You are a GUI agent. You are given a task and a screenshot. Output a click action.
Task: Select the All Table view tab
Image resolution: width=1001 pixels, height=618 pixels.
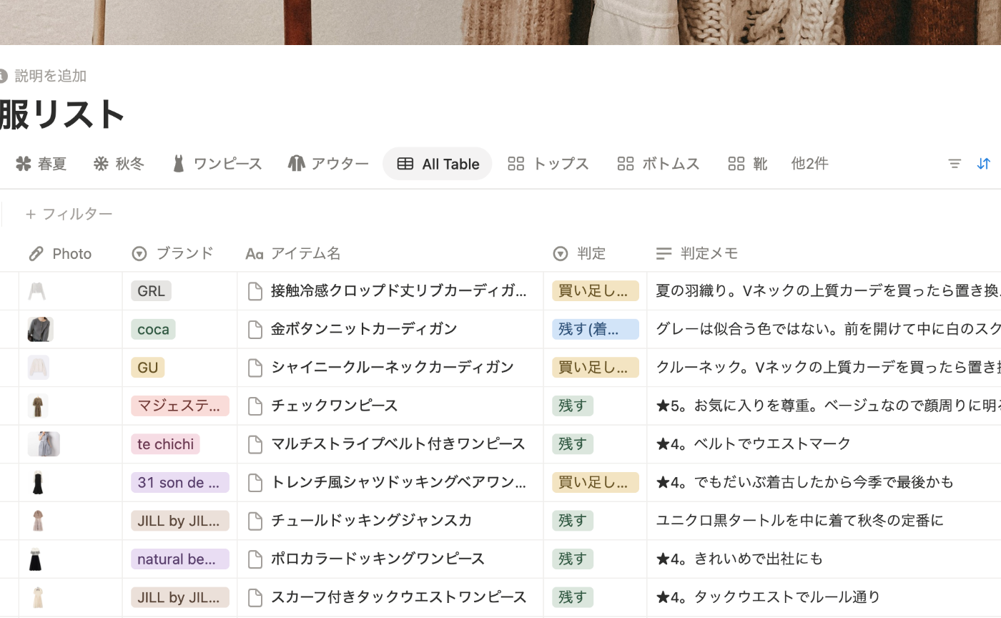coord(438,164)
